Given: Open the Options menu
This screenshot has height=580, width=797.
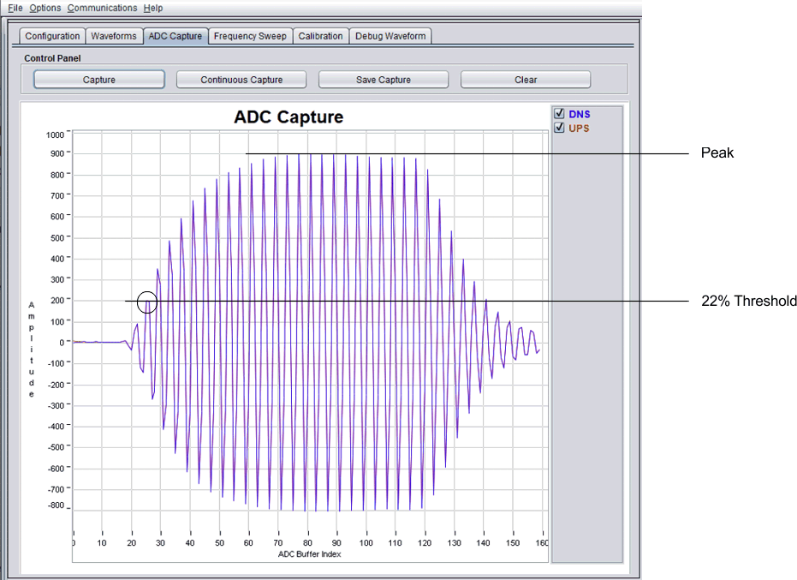Looking at the screenshot, I should [45, 8].
